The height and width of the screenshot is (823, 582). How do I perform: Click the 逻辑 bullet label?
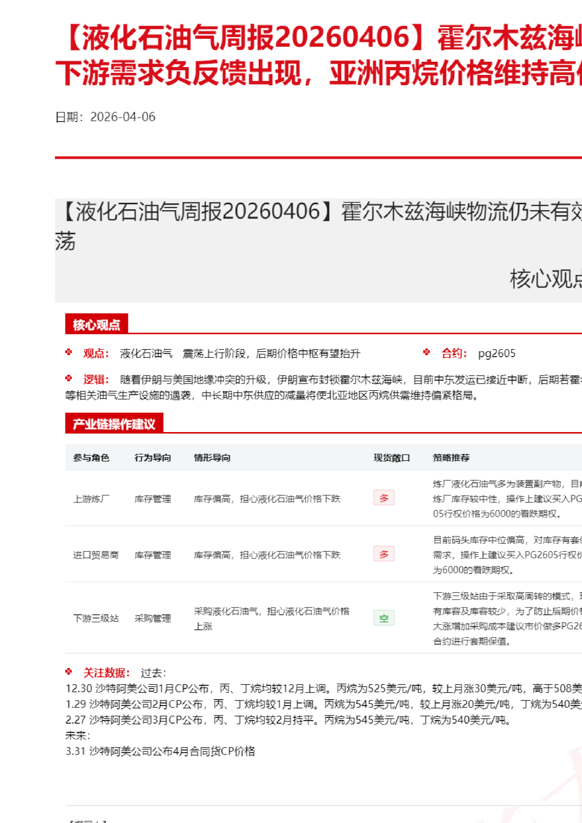click(x=96, y=379)
